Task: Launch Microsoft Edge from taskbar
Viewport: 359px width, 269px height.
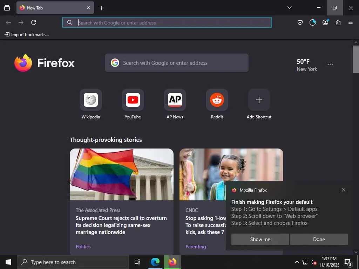Action: point(155,262)
